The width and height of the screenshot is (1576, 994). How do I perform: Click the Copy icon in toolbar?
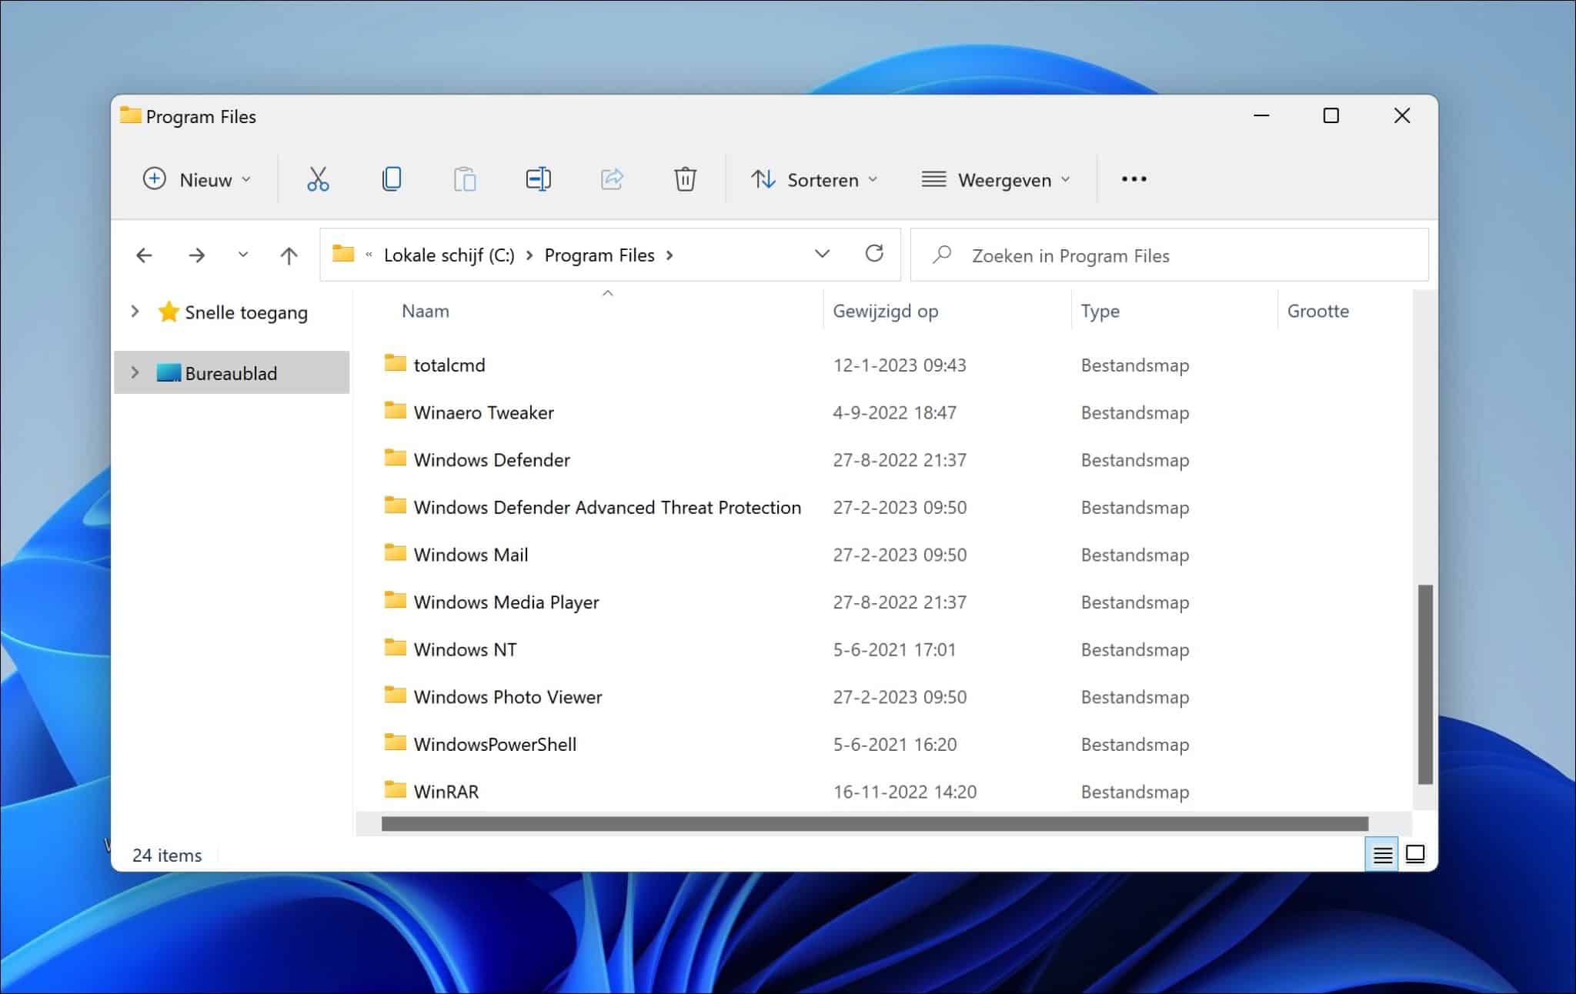point(392,179)
